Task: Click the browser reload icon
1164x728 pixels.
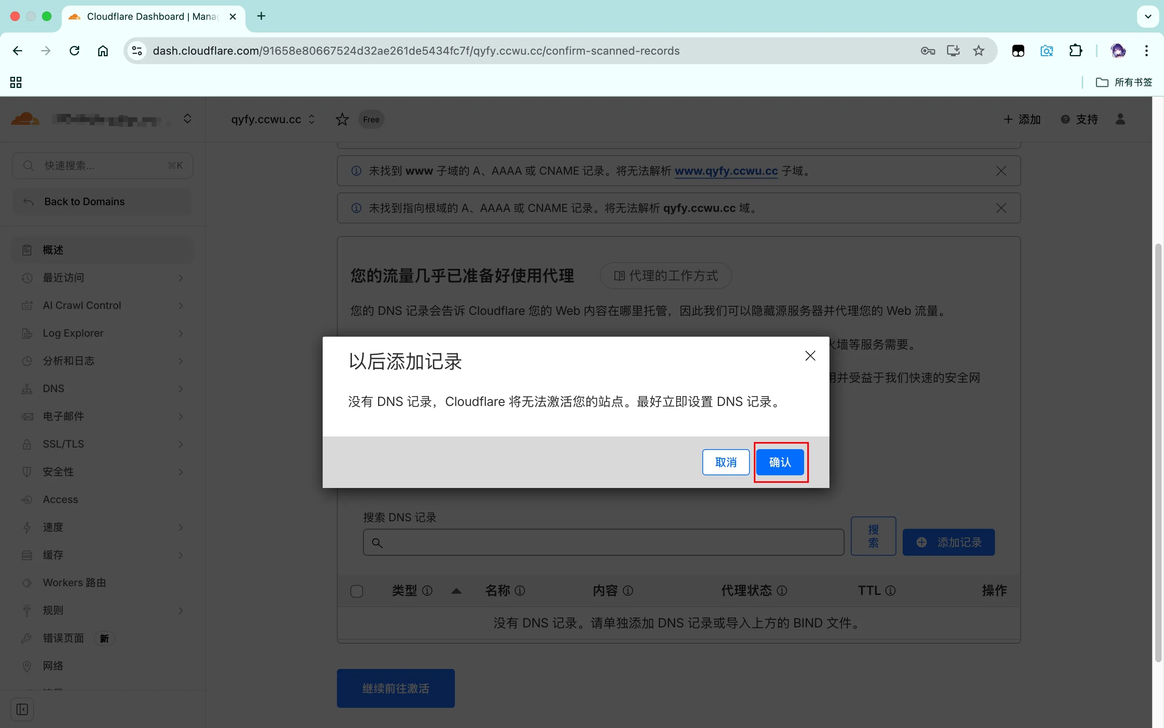Action: coord(74,51)
